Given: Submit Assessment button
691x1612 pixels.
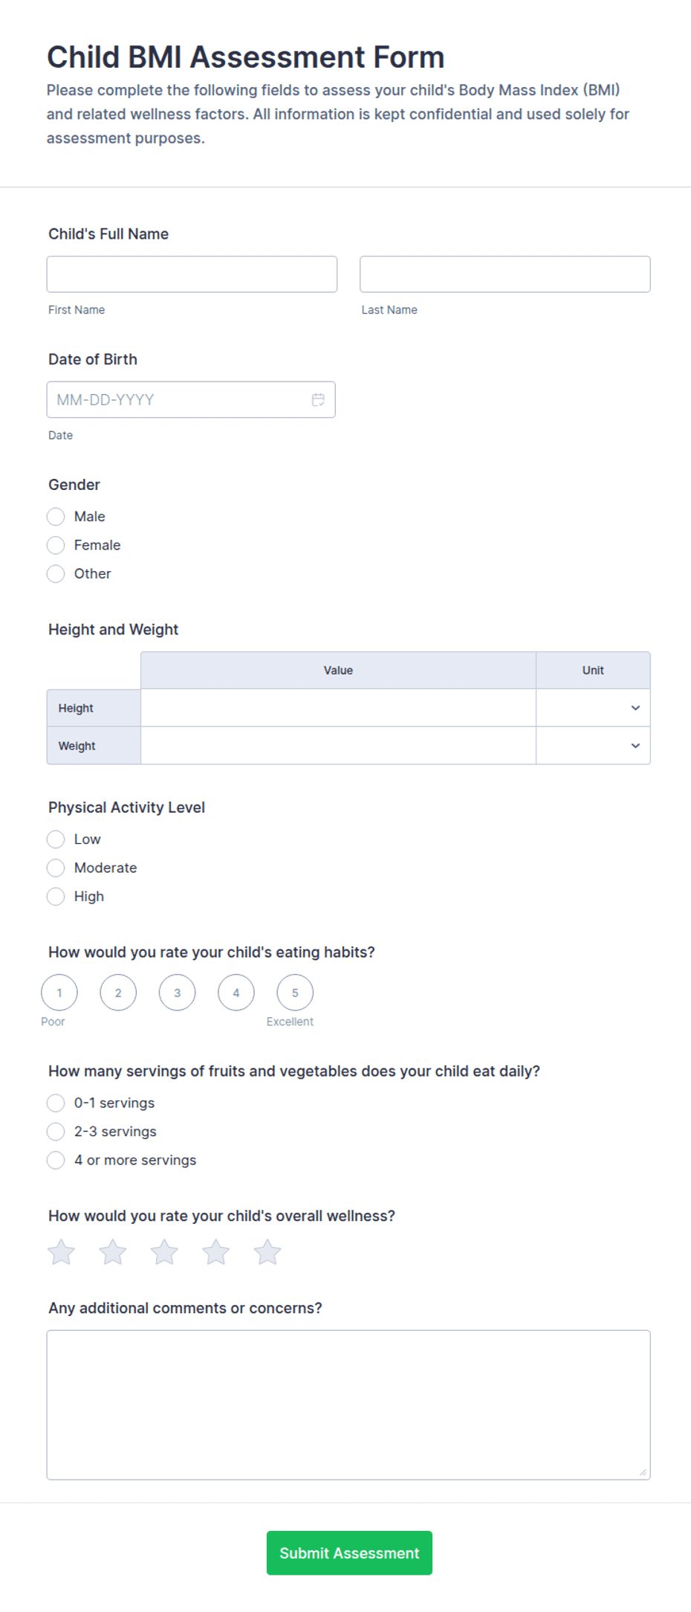Looking at the screenshot, I should (349, 1553).
